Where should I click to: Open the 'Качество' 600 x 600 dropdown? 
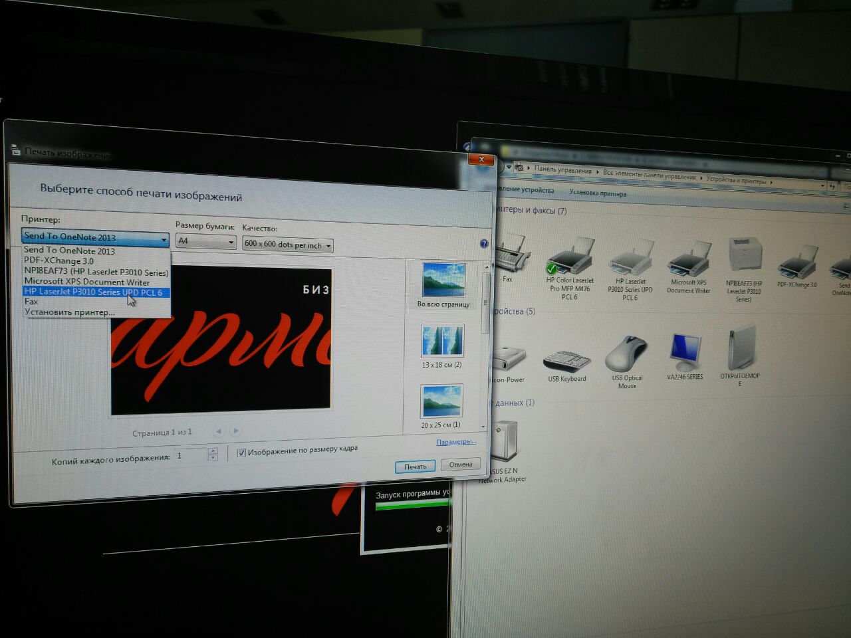(288, 245)
